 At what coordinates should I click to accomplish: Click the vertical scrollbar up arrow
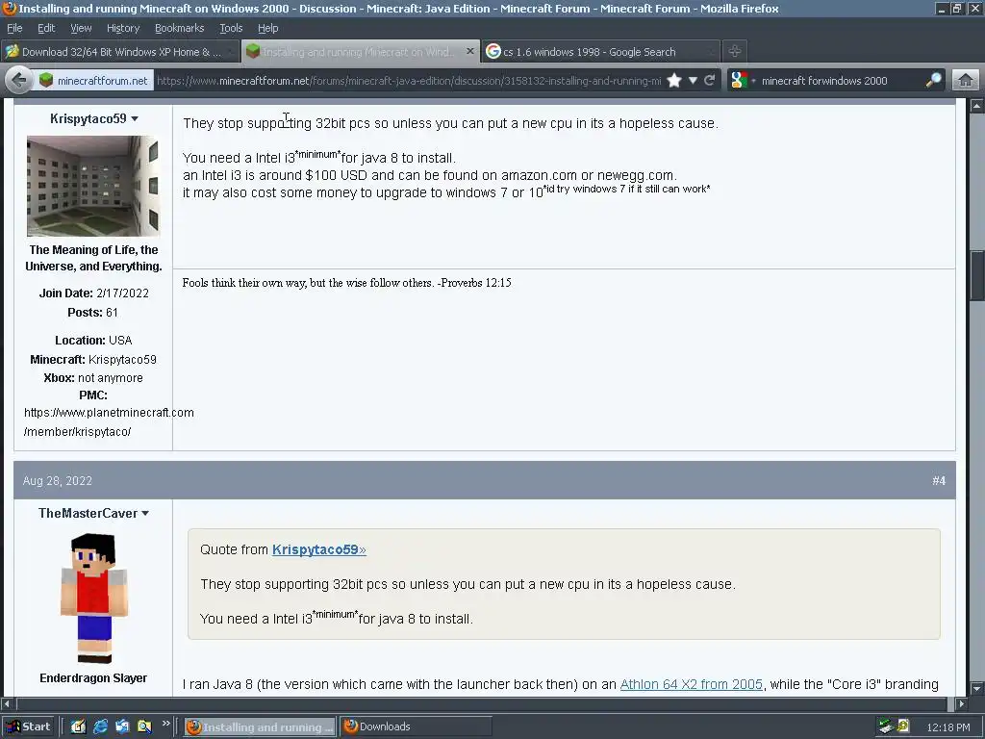[976, 106]
